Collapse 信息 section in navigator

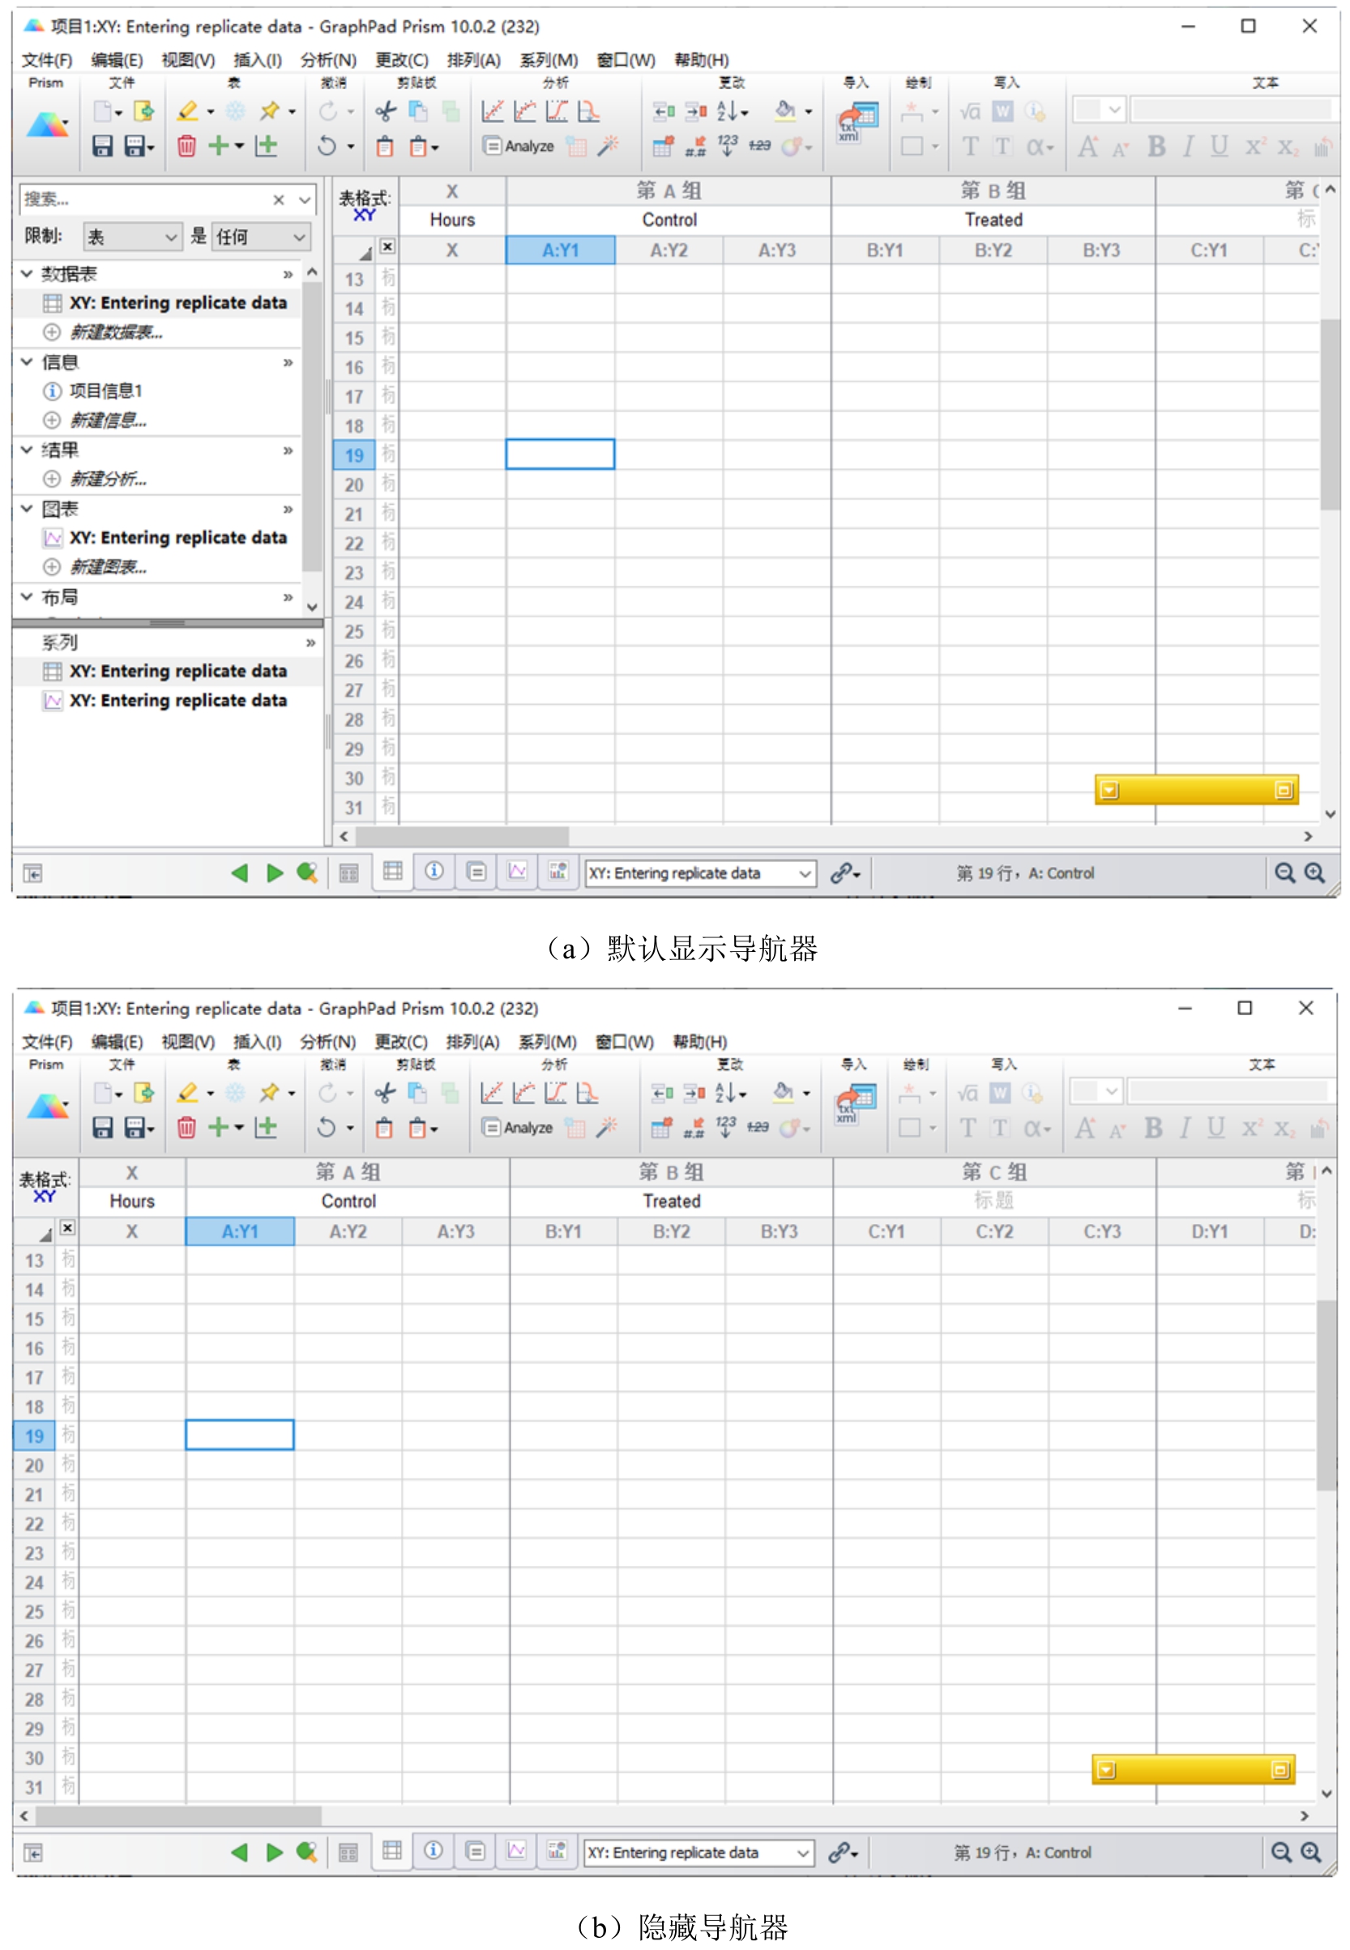tap(27, 362)
